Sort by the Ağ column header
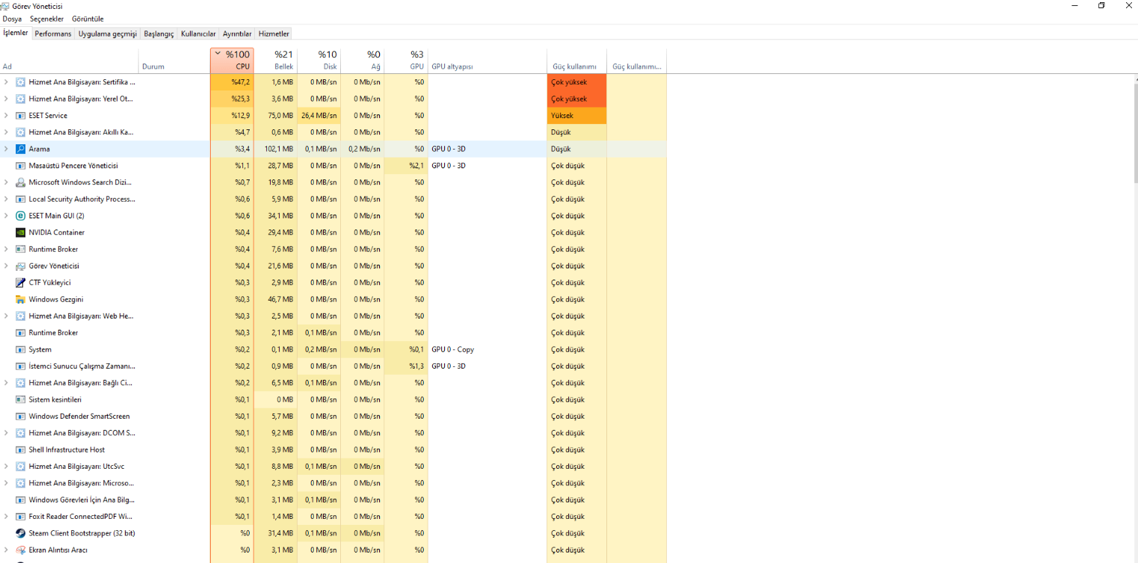 tap(363, 61)
